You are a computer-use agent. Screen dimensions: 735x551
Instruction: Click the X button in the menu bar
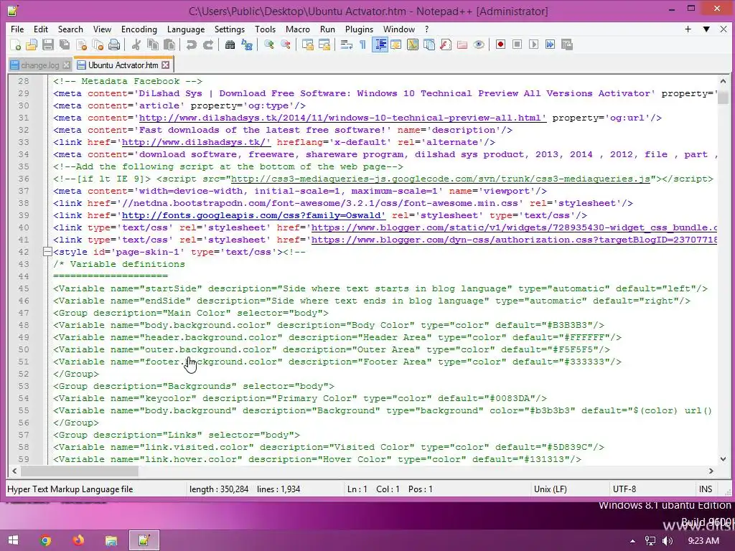(x=724, y=29)
